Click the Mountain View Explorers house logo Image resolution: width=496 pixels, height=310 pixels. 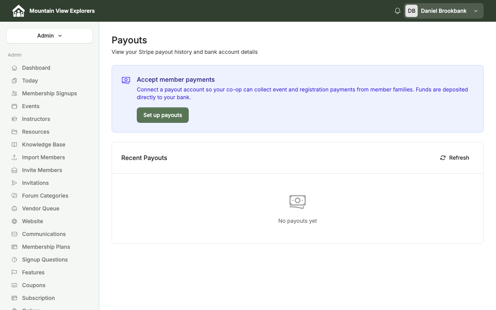click(19, 11)
